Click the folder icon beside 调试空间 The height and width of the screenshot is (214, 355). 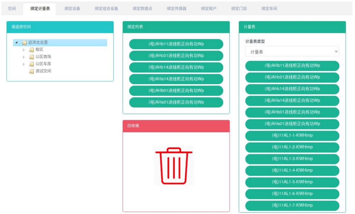pos(32,71)
